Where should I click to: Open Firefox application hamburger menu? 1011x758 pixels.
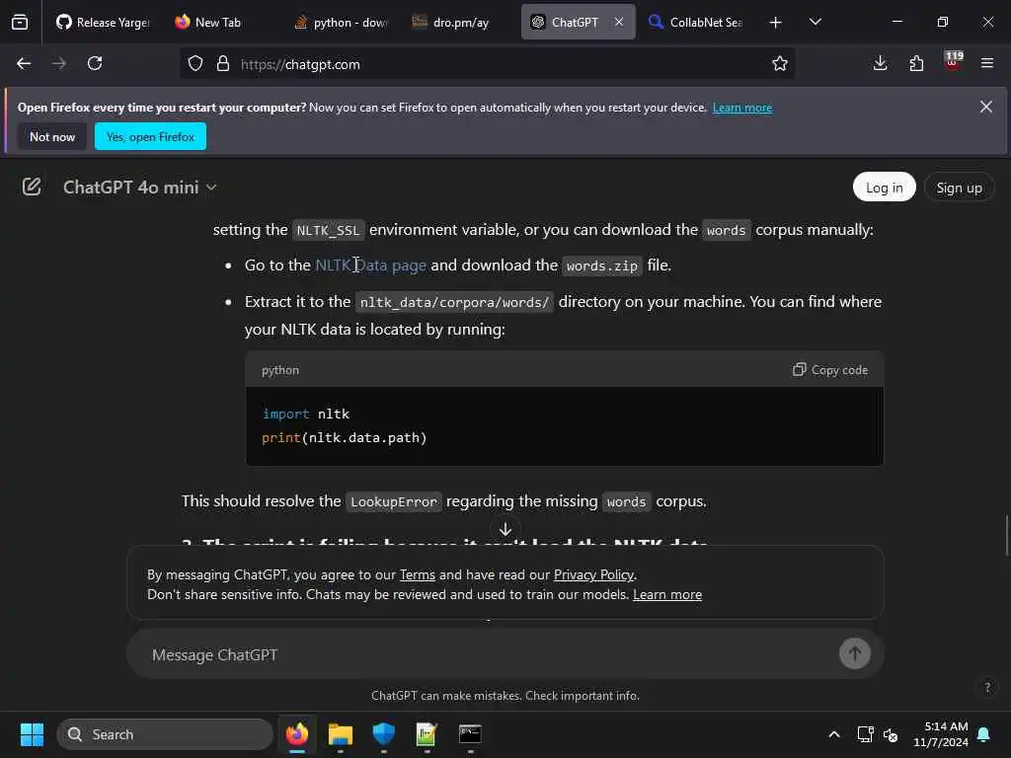point(987,63)
